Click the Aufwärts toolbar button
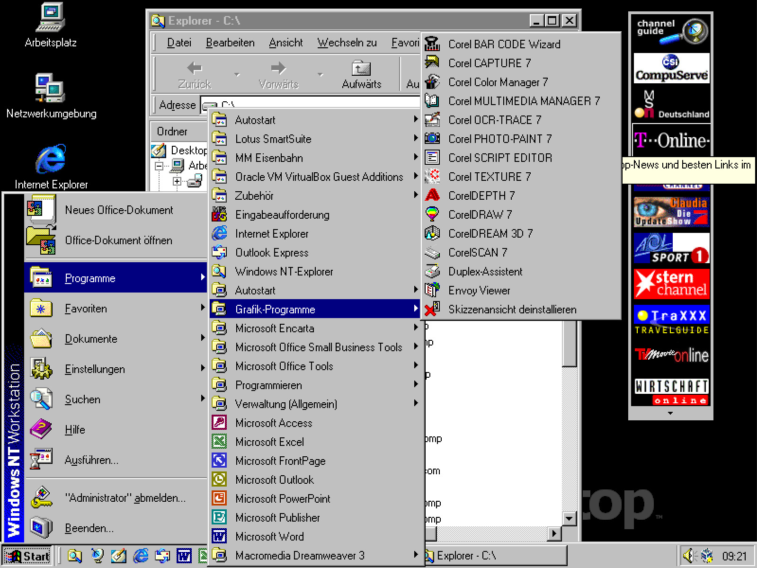The image size is (757, 568). (362, 75)
